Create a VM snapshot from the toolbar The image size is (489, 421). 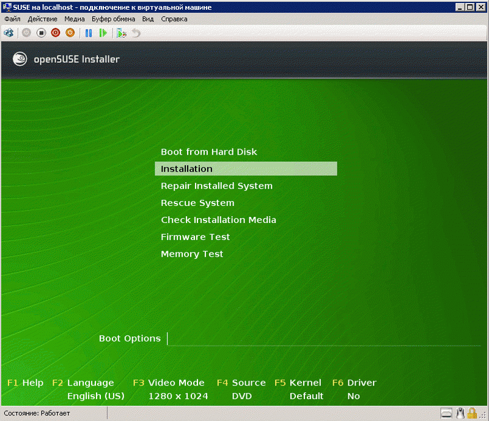(x=121, y=33)
